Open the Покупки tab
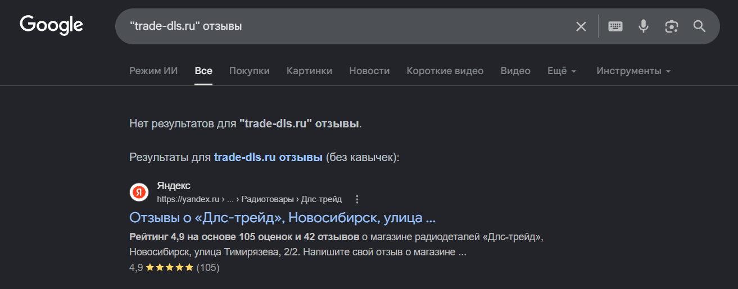The height and width of the screenshot is (289, 738). (250, 71)
